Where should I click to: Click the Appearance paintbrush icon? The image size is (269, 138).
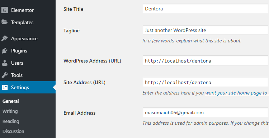[5, 38]
